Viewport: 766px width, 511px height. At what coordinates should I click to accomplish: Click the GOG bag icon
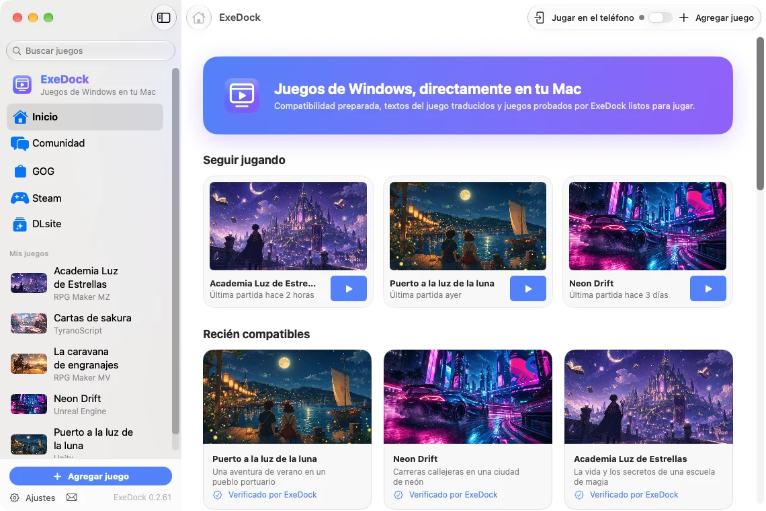[x=20, y=171]
